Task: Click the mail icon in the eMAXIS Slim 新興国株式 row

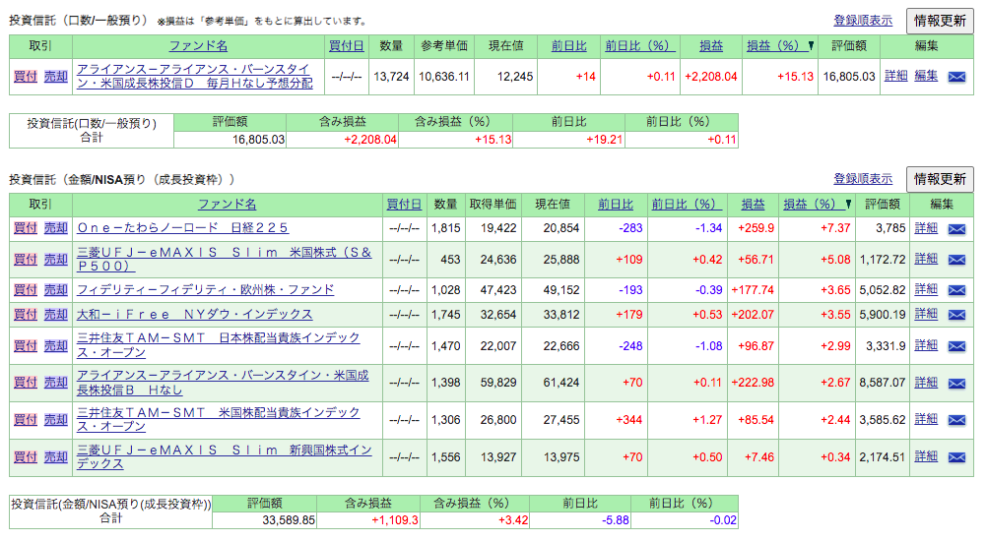Action: point(956,457)
